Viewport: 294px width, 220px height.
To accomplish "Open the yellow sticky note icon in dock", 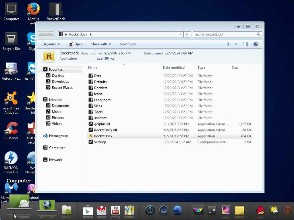I will 239,210.
